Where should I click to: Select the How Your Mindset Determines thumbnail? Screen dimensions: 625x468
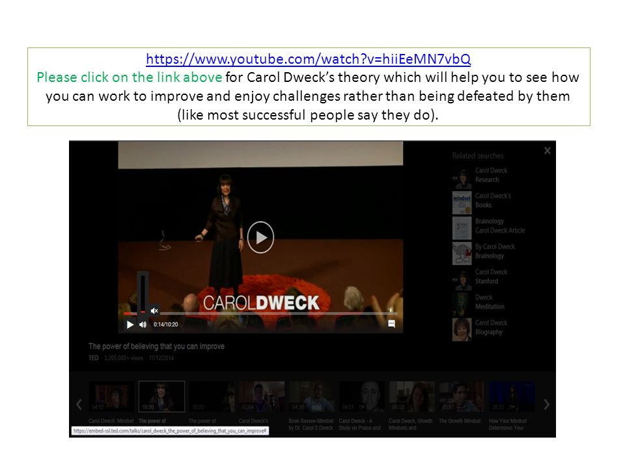pyautogui.click(x=512, y=396)
